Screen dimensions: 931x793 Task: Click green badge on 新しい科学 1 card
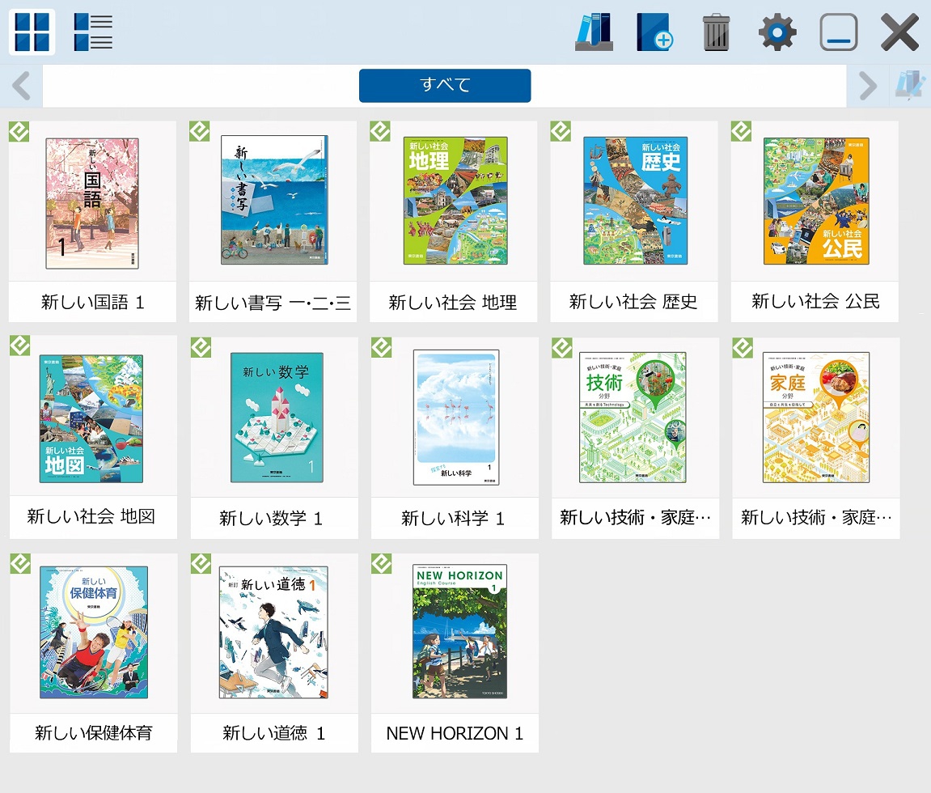381,347
